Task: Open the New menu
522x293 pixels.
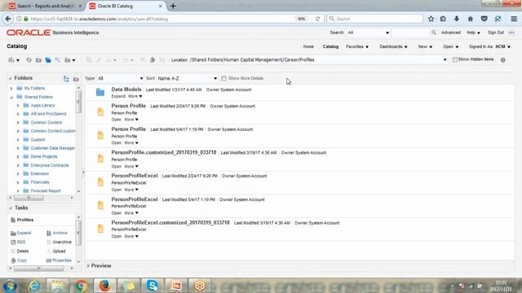Action: tap(425, 47)
